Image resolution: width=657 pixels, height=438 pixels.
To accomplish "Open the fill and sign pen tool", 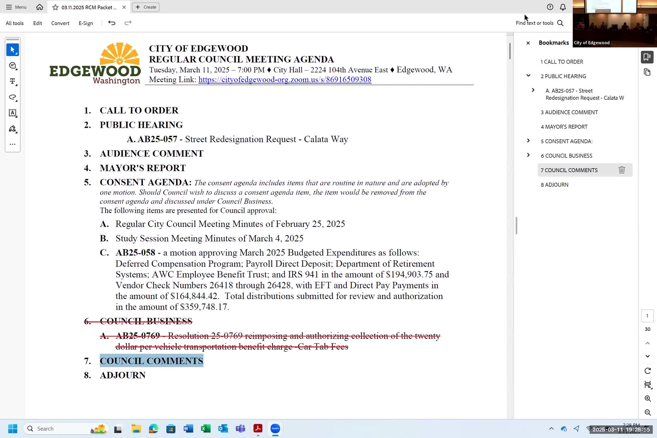I will click(12, 129).
